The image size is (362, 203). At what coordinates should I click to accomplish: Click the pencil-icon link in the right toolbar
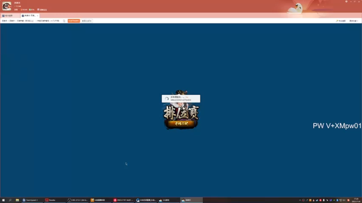(341, 21)
